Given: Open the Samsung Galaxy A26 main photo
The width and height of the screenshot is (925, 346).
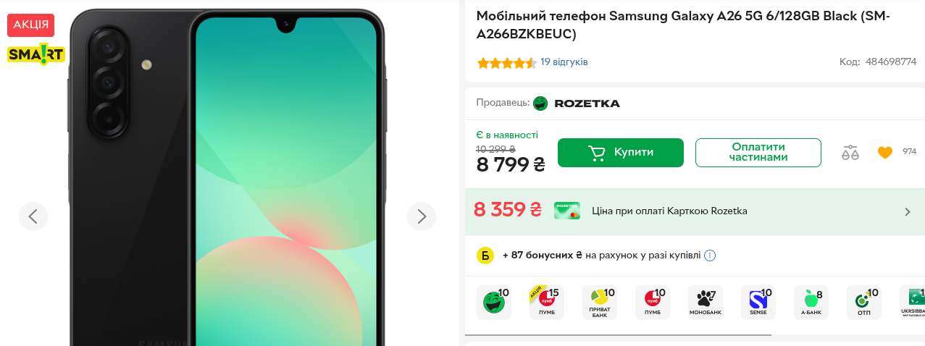Looking at the screenshot, I should click(227, 177).
